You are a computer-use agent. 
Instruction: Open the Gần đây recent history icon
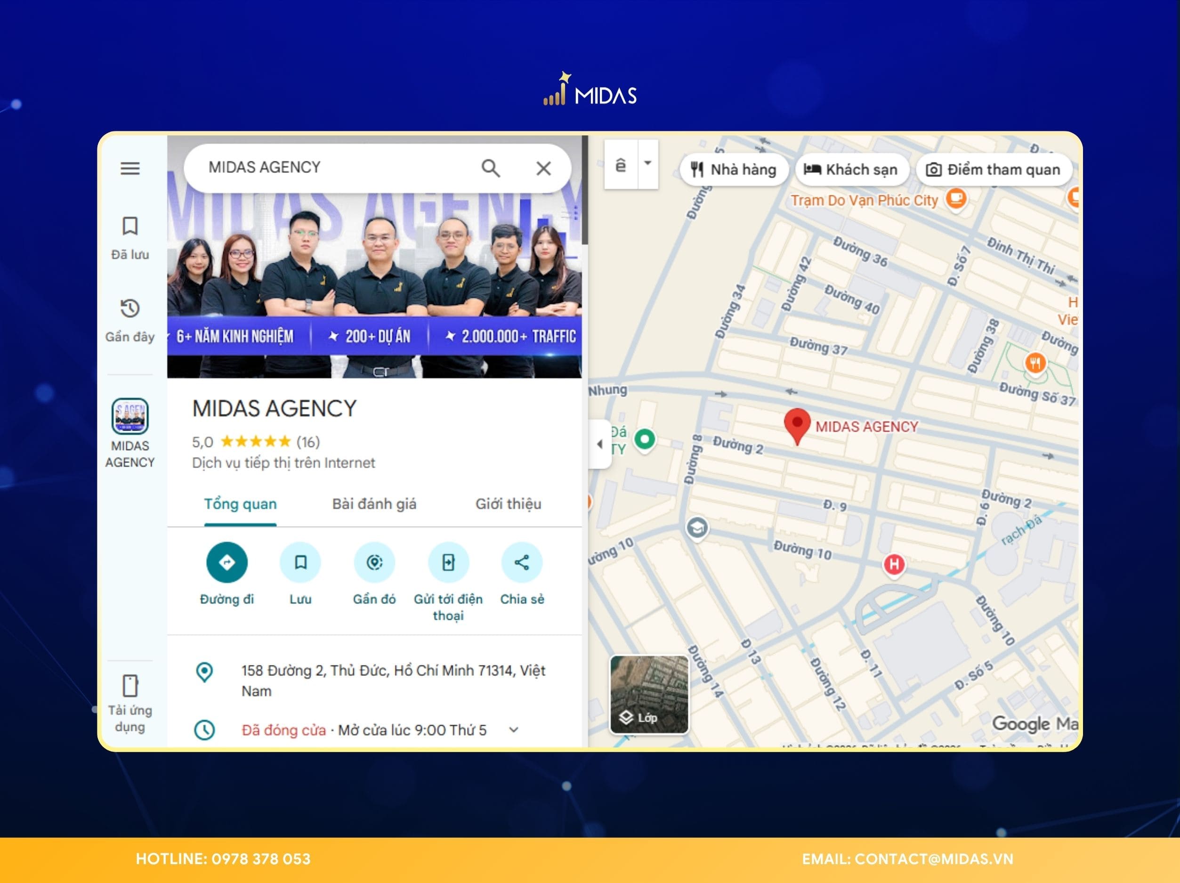coord(129,308)
